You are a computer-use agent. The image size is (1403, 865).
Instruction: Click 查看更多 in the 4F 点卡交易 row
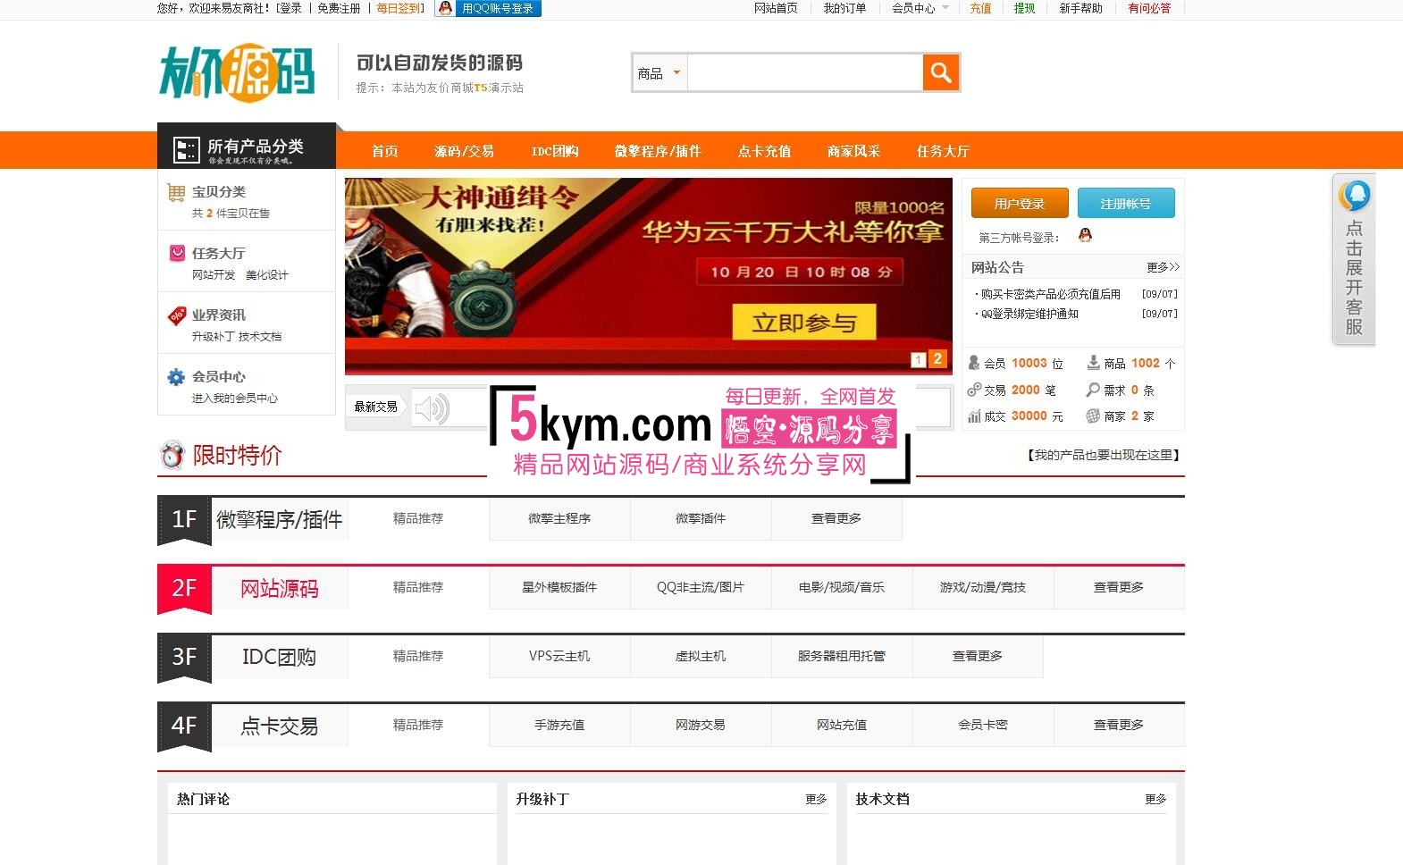[1119, 725]
